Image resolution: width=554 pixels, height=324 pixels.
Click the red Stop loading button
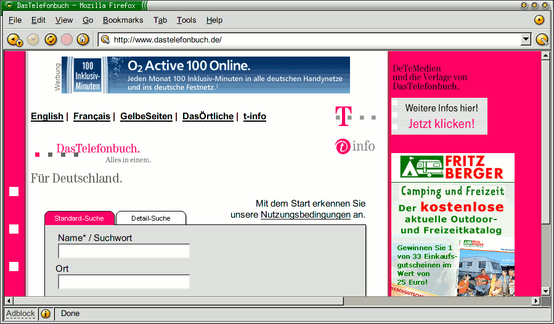point(67,39)
